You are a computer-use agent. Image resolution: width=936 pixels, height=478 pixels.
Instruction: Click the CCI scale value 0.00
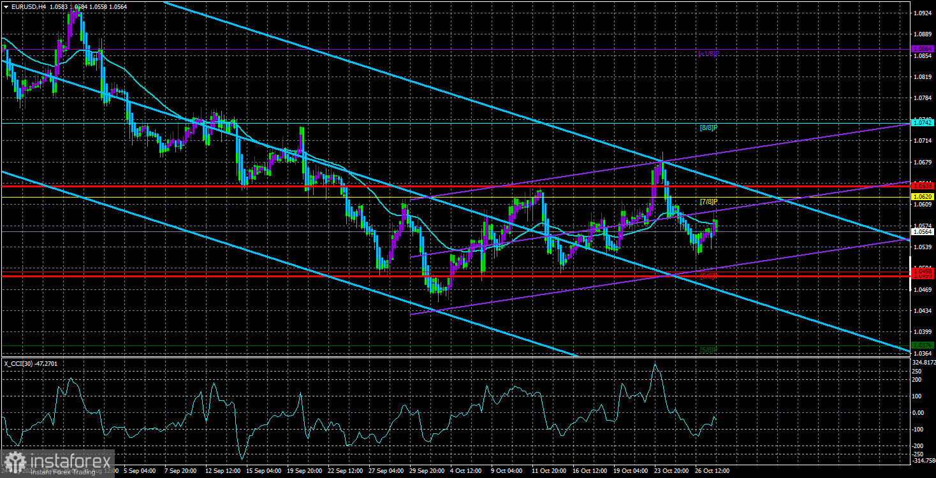pos(919,412)
